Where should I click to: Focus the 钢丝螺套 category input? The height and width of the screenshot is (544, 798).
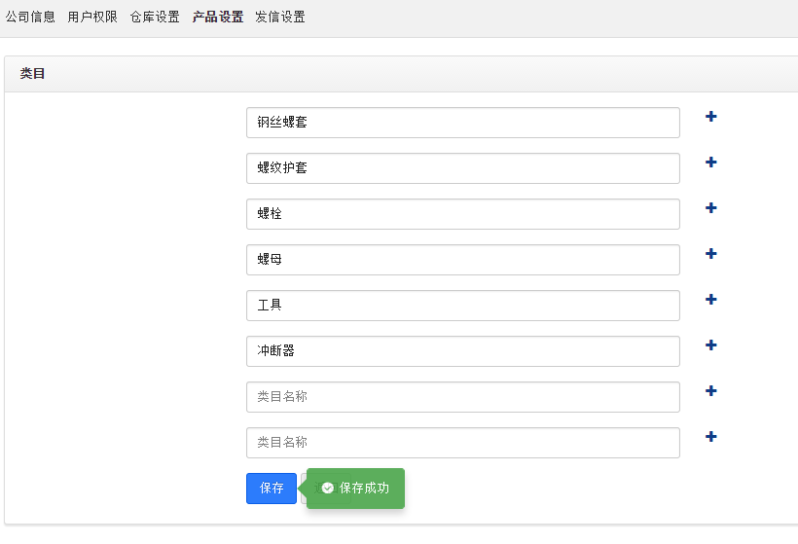463,123
